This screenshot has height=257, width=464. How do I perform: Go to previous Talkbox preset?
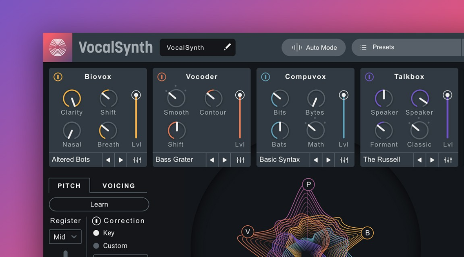(420, 160)
